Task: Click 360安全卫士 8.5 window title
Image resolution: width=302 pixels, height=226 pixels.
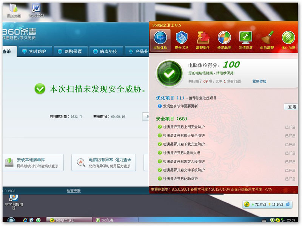Action: point(166,25)
